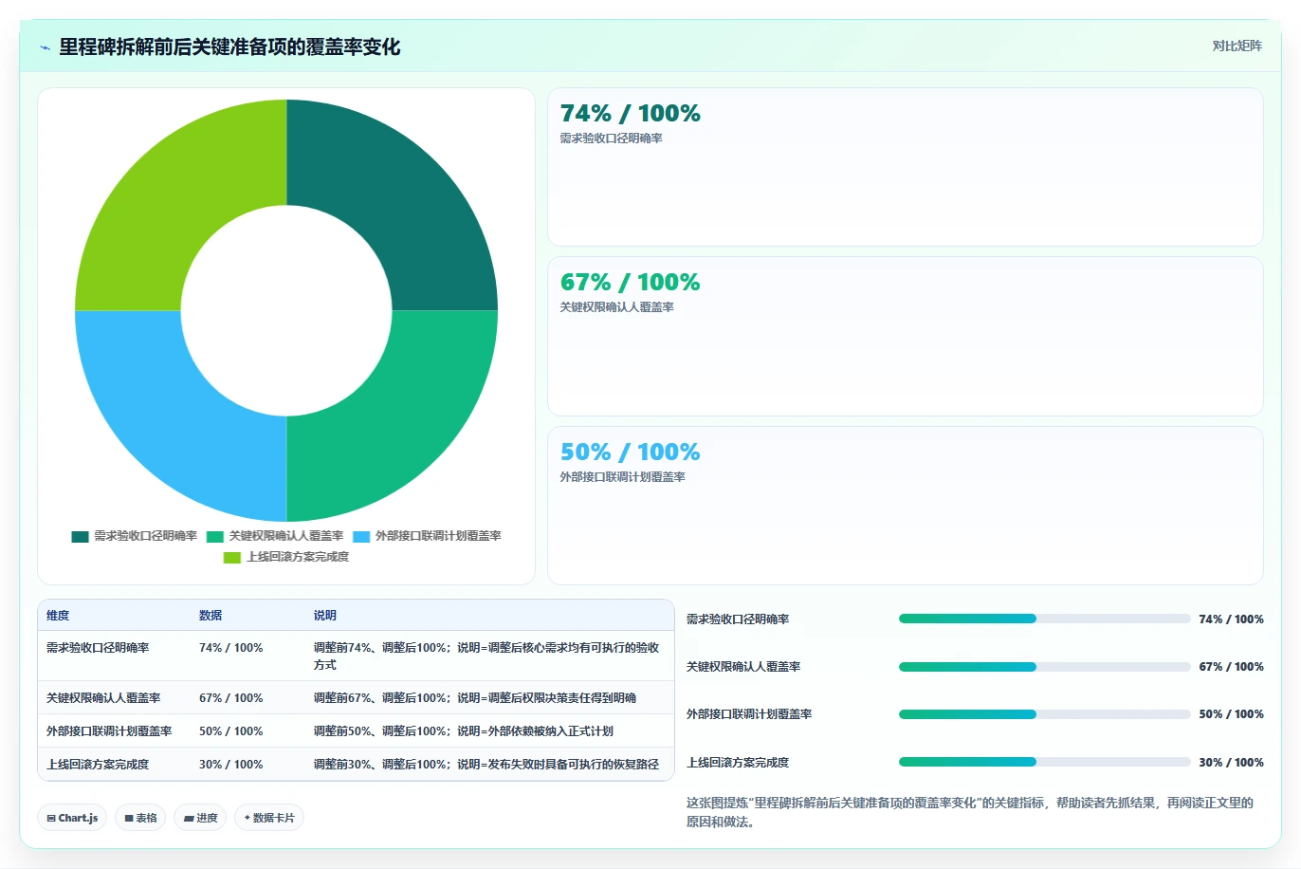Toggle 上线回滚方案完成度 in the chart legend
Viewport: 1301px width, 869px height.
pyautogui.click(x=286, y=557)
